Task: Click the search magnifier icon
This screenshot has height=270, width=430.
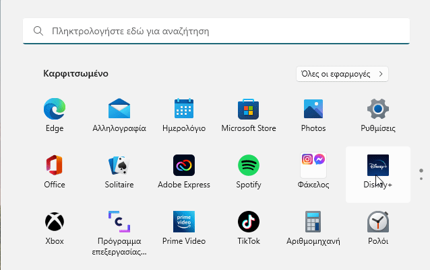Action: [38, 31]
